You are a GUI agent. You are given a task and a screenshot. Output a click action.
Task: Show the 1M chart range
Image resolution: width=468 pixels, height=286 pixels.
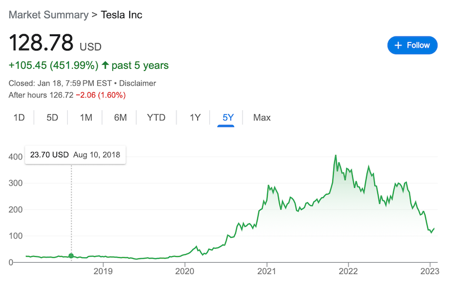(x=86, y=118)
